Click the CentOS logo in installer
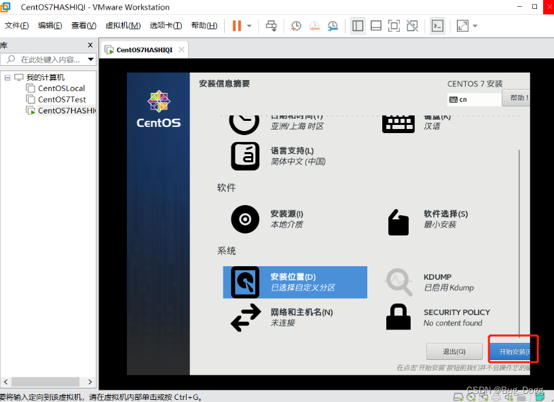 coord(159,109)
